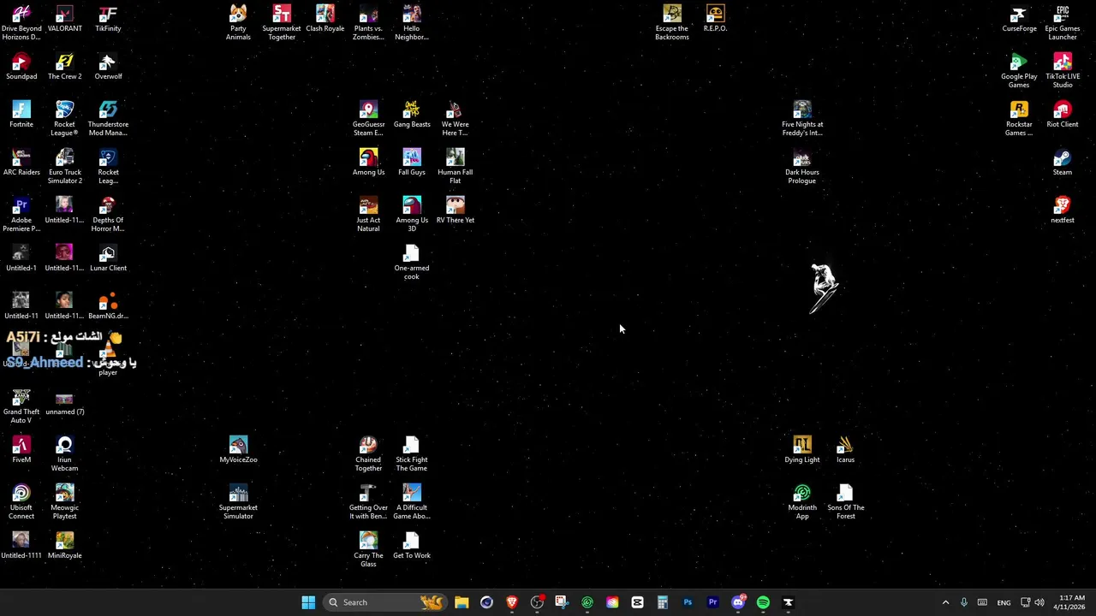Open Supermarket Together shortcut

click(282, 23)
